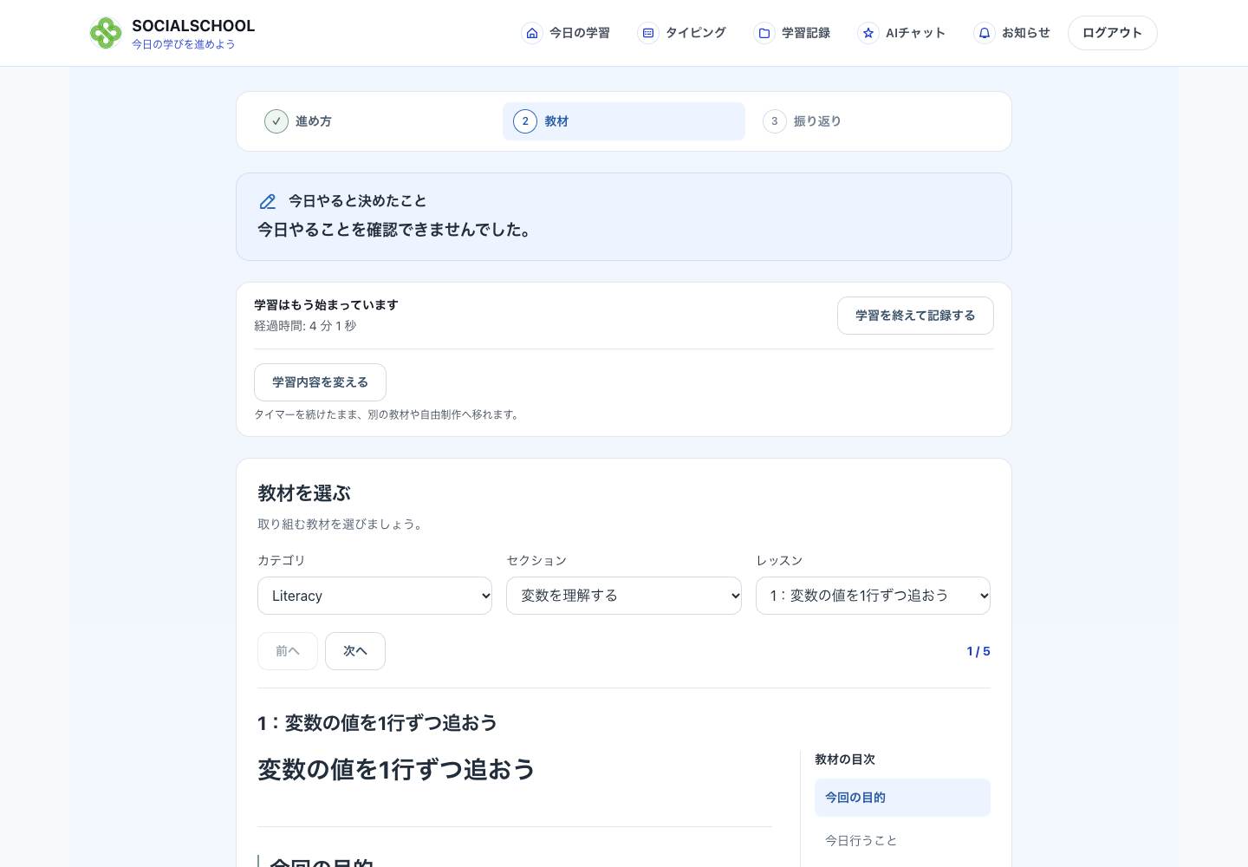The width and height of the screenshot is (1248, 867).
Task: Click the 前へ button
Action: [288, 651]
